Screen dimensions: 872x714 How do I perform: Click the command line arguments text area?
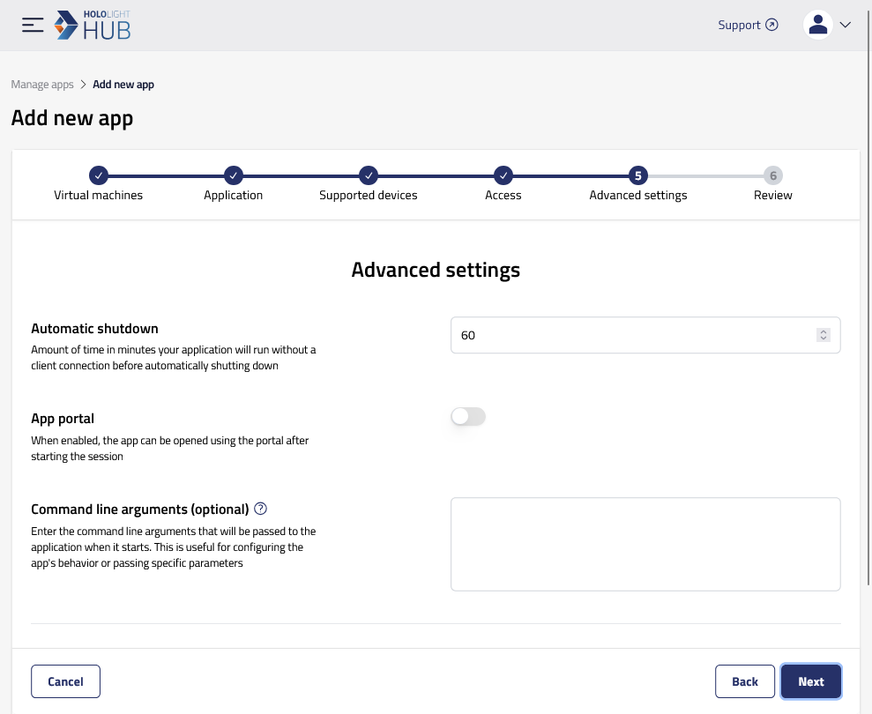coord(645,545)
